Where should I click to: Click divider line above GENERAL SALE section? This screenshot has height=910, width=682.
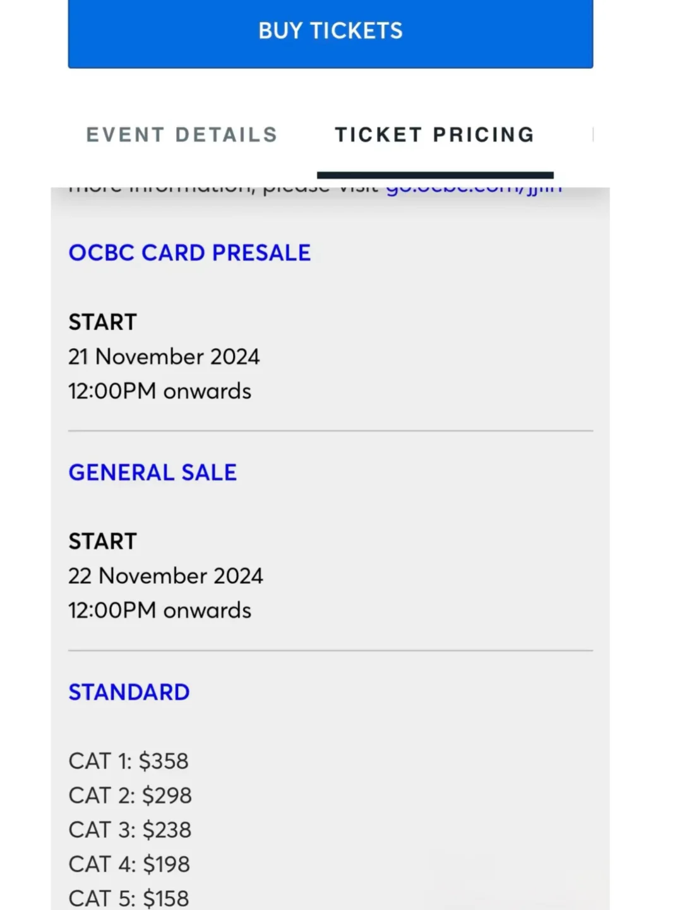coord(330,431)
